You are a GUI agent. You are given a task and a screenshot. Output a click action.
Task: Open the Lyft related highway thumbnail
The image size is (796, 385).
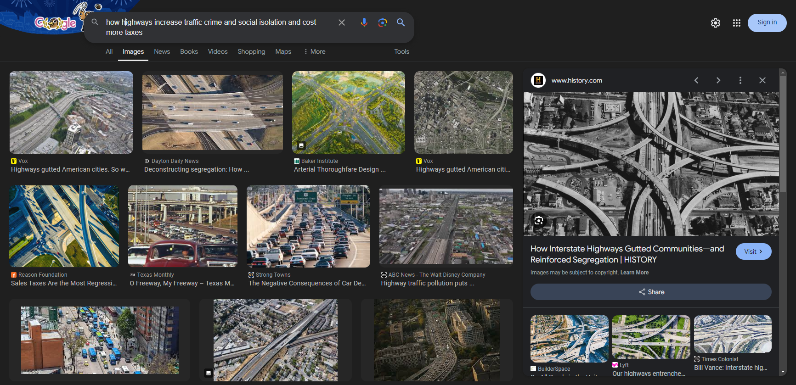(651, 337)
